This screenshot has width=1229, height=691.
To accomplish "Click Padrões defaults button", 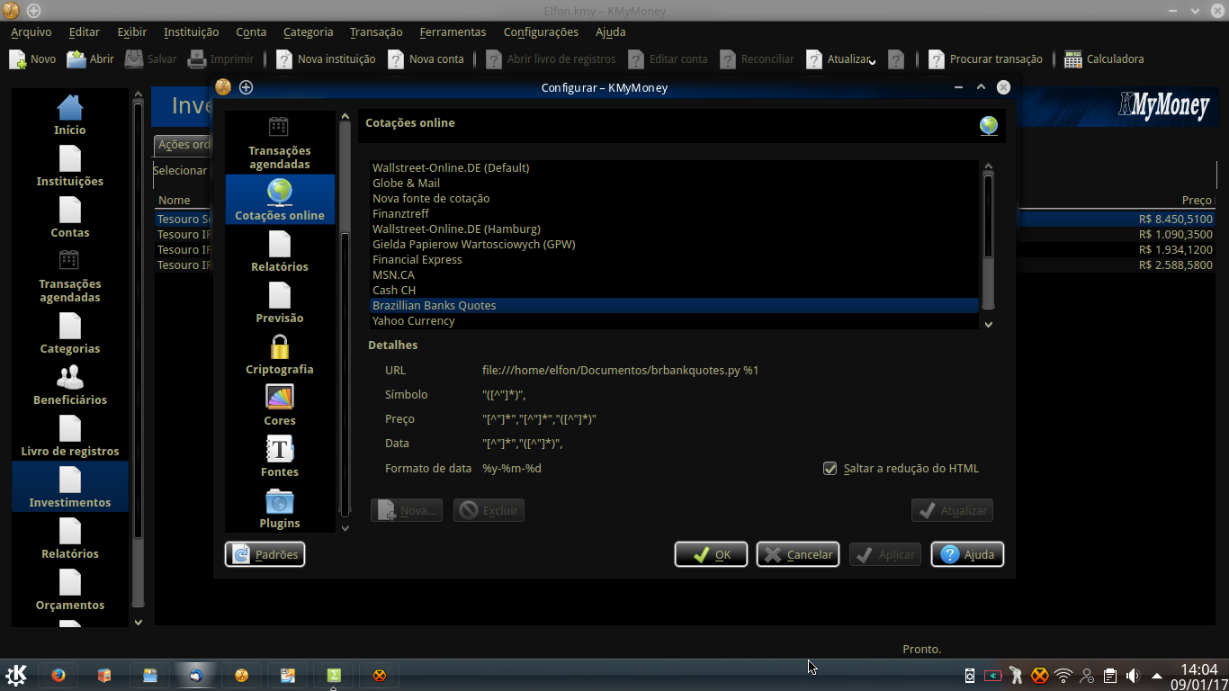I will pos(265,554).
